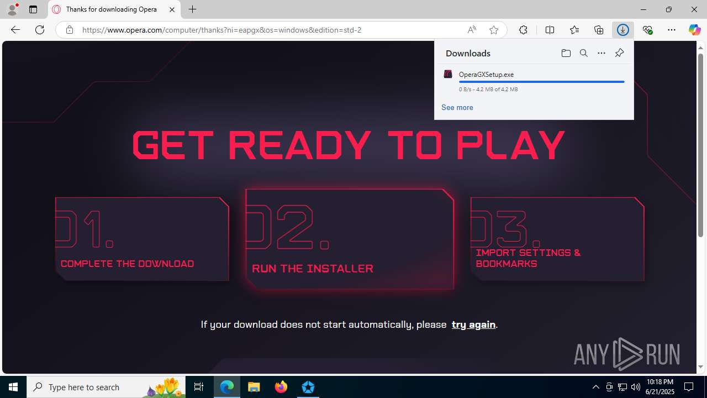Start Read aloud from address bar

click(x=472, y=30)
